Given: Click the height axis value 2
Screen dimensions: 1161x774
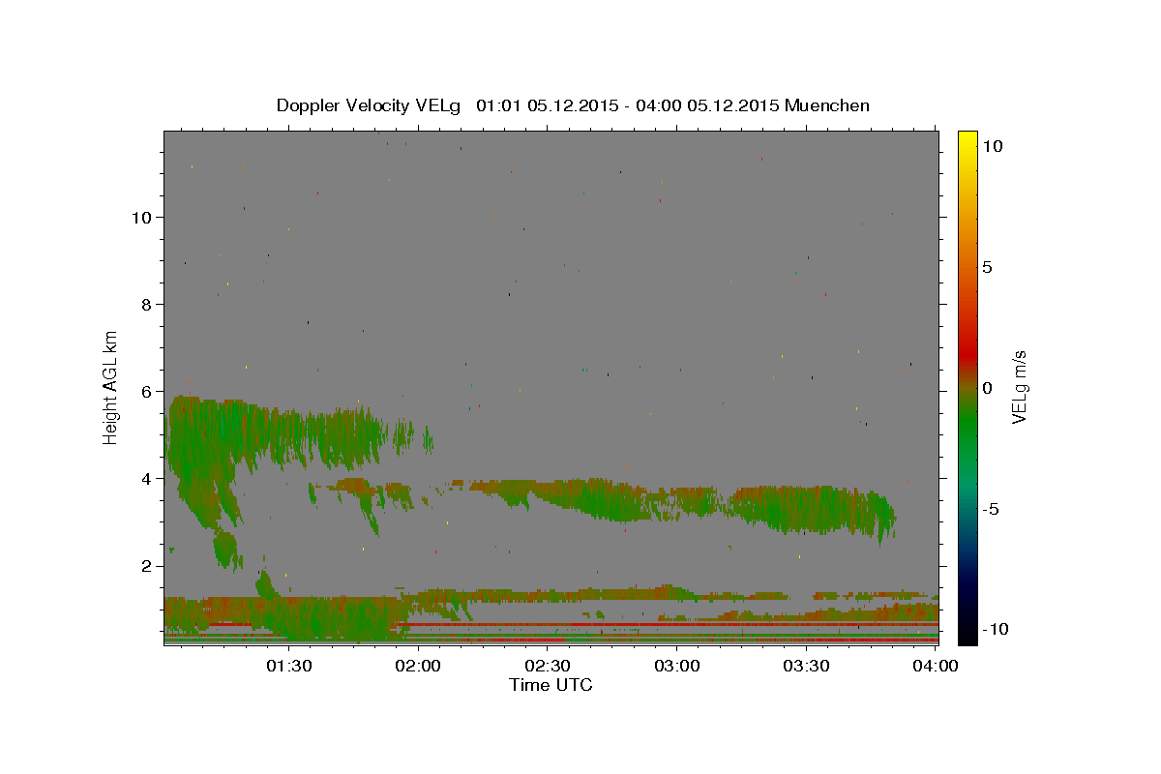Looking at the screenshot, I should (x=147, y=565).
